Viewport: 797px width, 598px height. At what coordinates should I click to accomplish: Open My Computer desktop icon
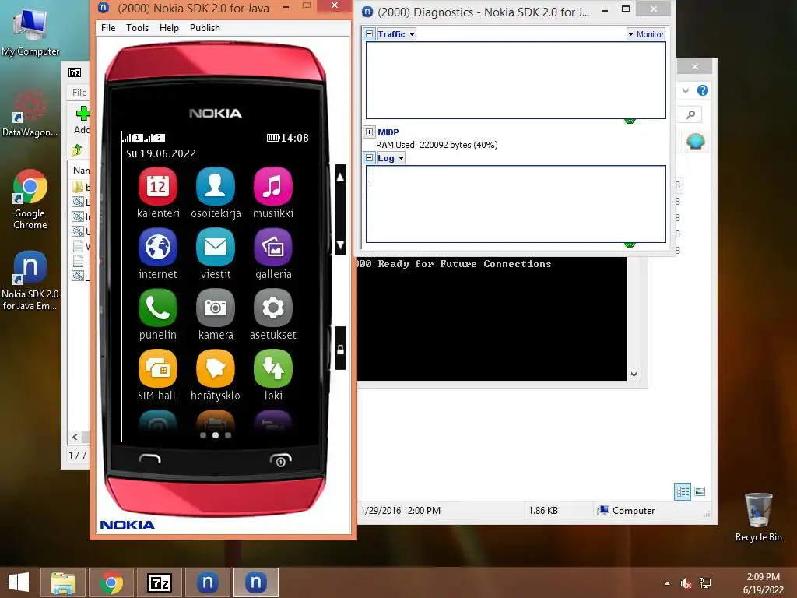[x=30, y=32]
